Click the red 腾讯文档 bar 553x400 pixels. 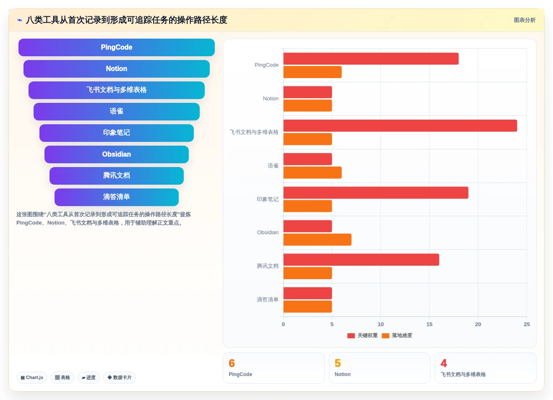click(x=361, y=260)
